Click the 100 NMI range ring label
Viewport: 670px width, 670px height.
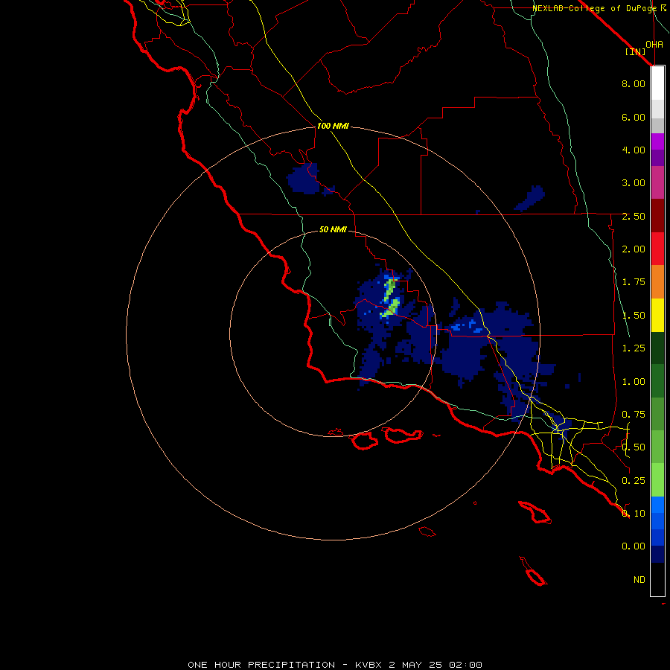pyautogui.click(x=333, y=126)
